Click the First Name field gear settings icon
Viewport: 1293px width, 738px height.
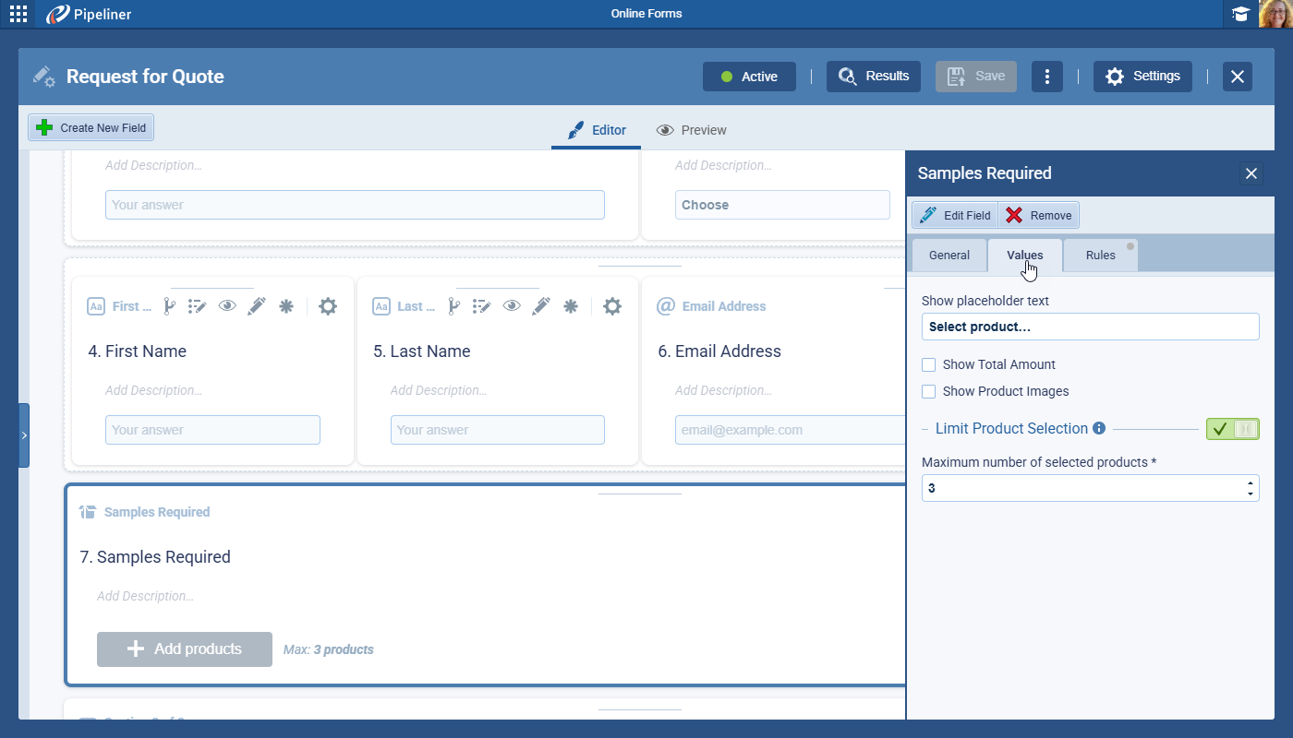click(328, 306)
